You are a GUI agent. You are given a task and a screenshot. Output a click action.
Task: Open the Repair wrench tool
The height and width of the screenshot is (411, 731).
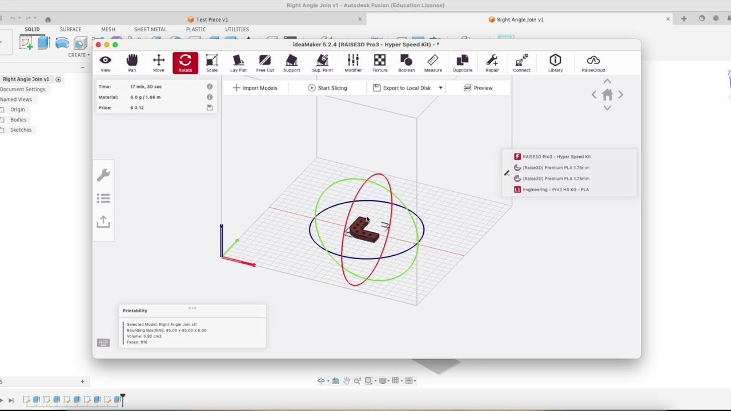[492, 63]
